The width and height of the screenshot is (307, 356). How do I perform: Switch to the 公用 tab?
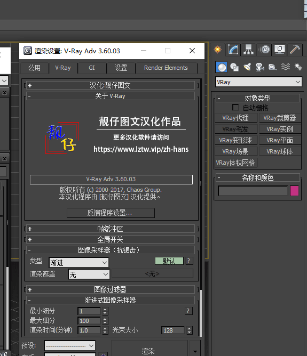34,68
